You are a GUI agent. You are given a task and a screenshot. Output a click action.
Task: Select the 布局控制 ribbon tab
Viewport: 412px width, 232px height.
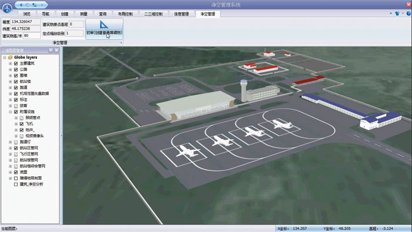[x=125, y=14]
